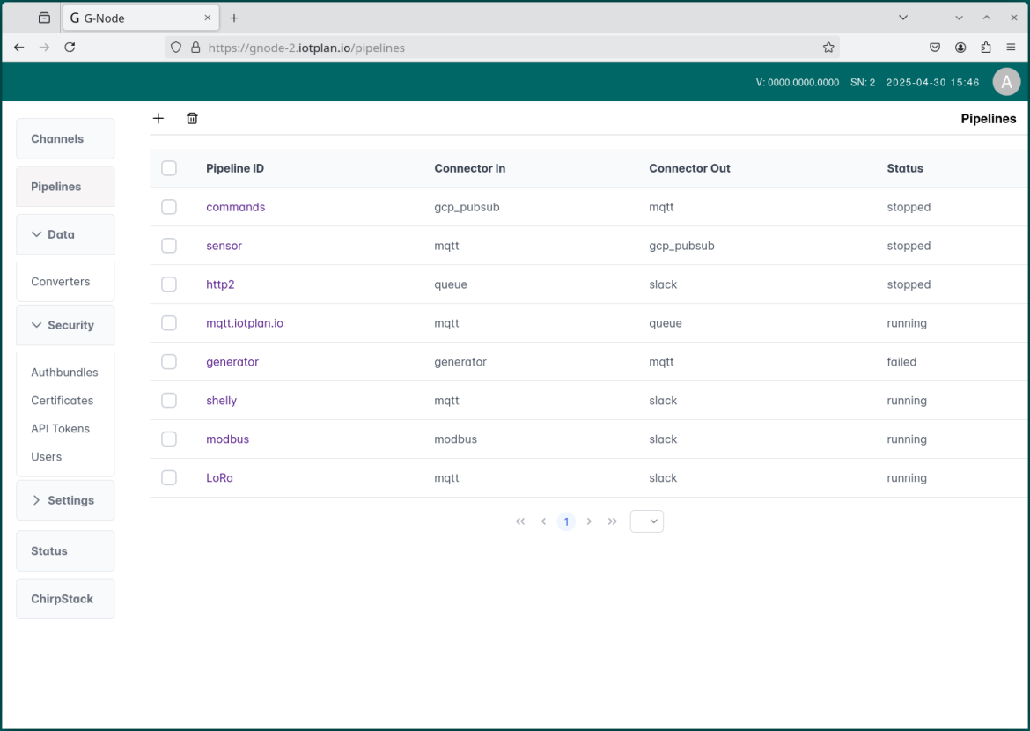The image size is (1030, 731).
Task: Open the browser hamburger menu
Action: click(x=1011, y=48)
